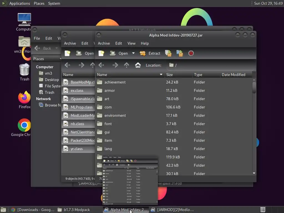Click the Extract toolbar button
The height and width of the screenshot is (213, 284).
tap(150, 53)
